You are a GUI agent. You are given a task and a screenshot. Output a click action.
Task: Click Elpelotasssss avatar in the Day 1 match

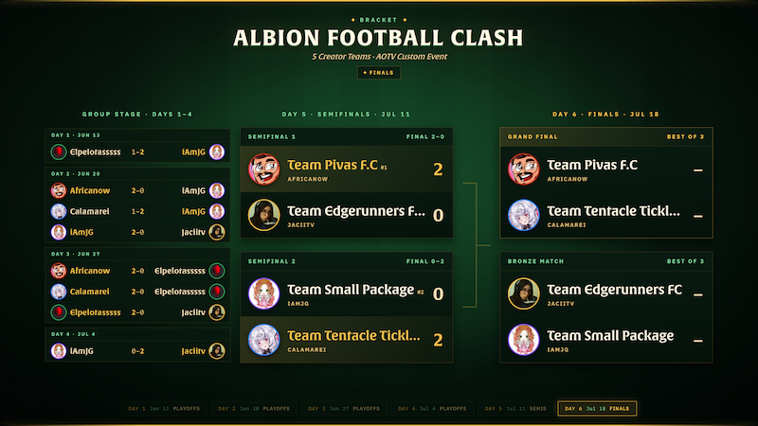(59, 151)
